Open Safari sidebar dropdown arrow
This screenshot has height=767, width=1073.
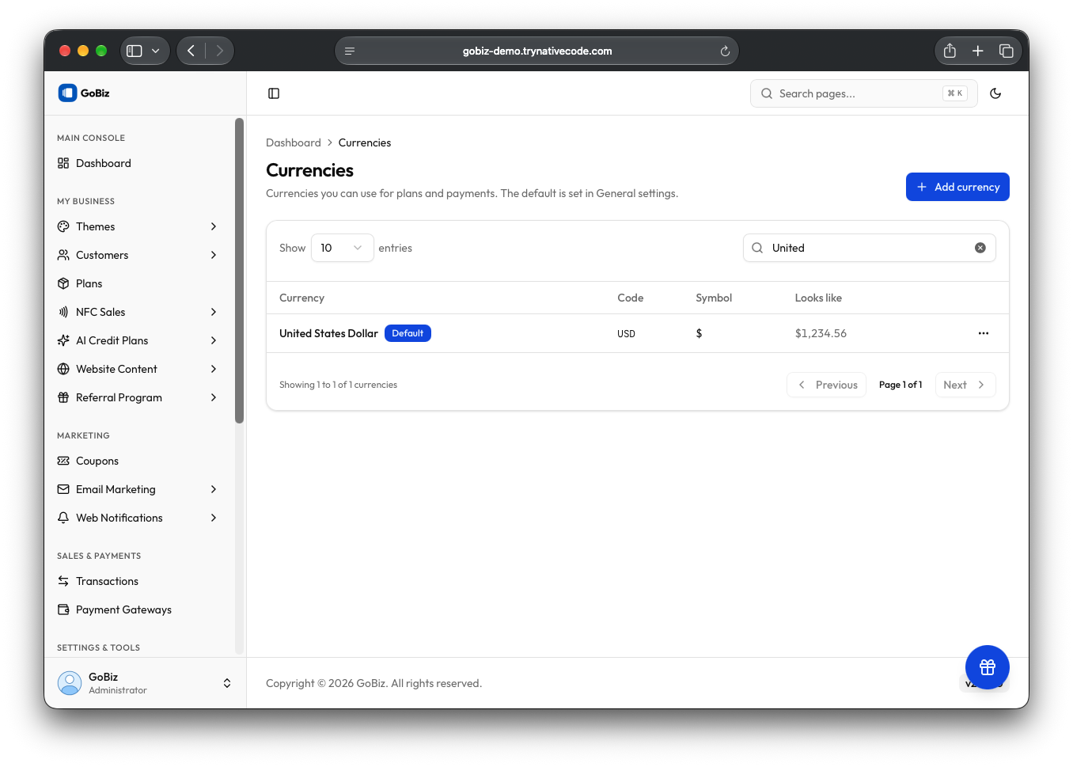[156, 51]
